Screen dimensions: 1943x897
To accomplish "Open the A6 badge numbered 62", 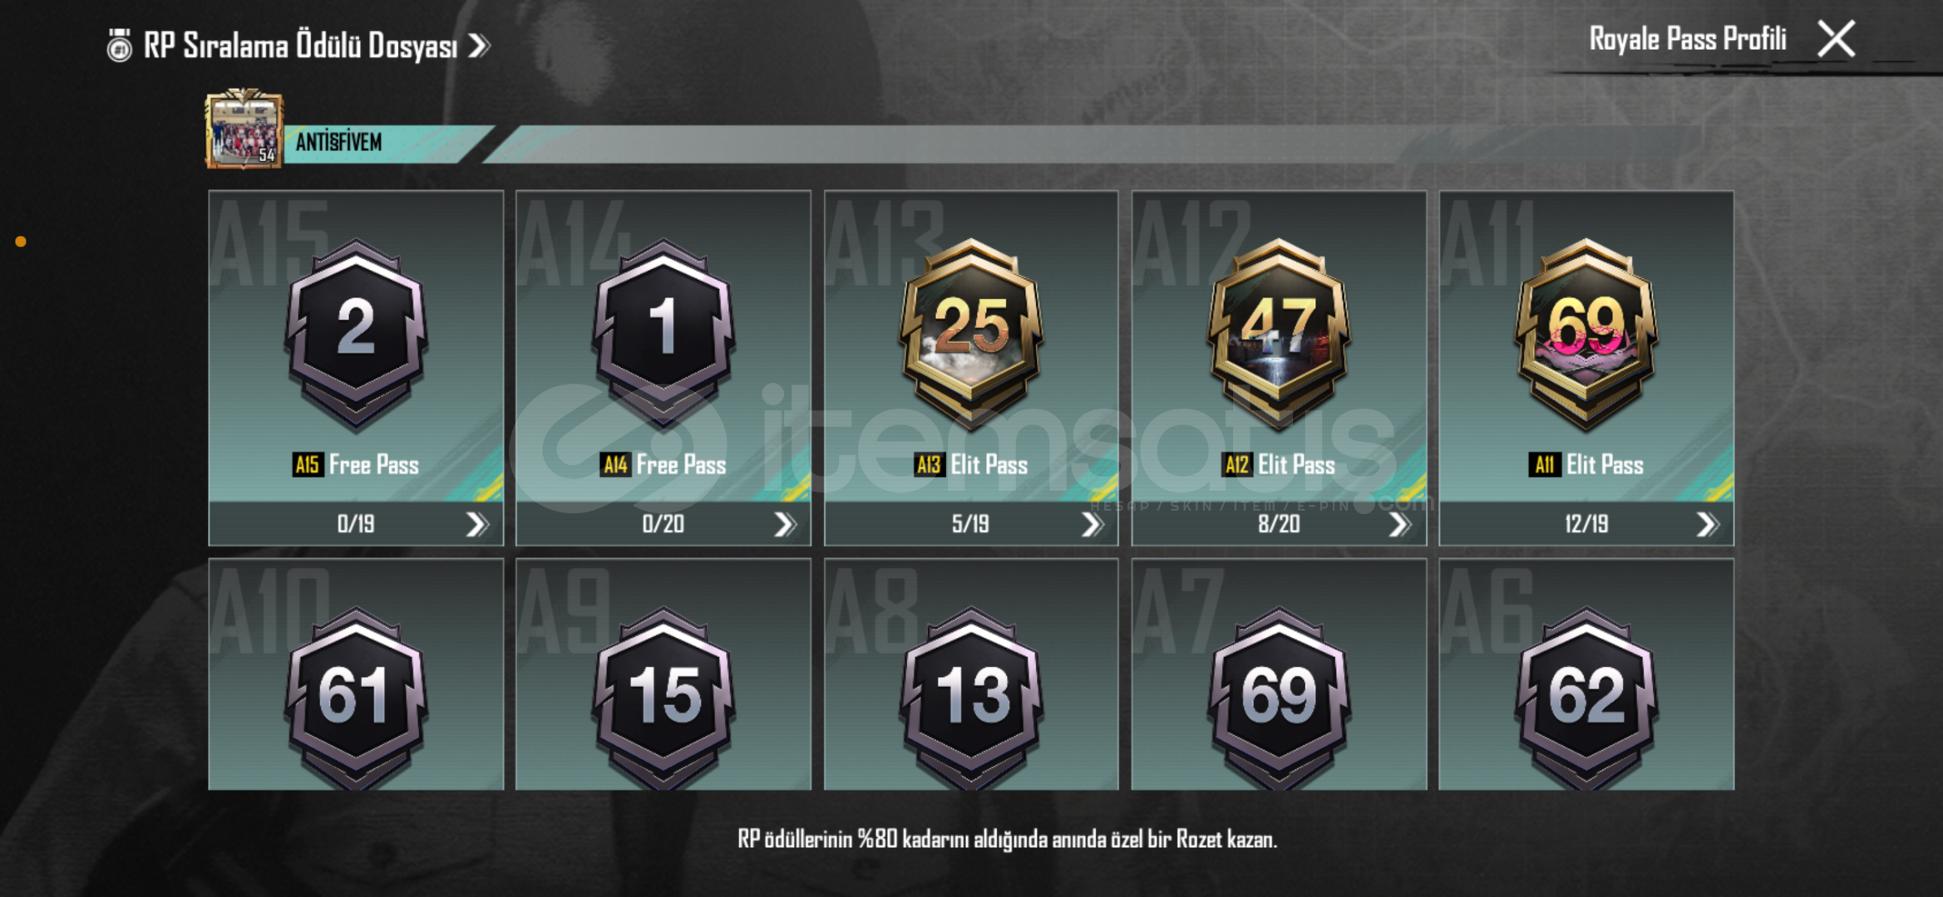I will click(1586, 698).
